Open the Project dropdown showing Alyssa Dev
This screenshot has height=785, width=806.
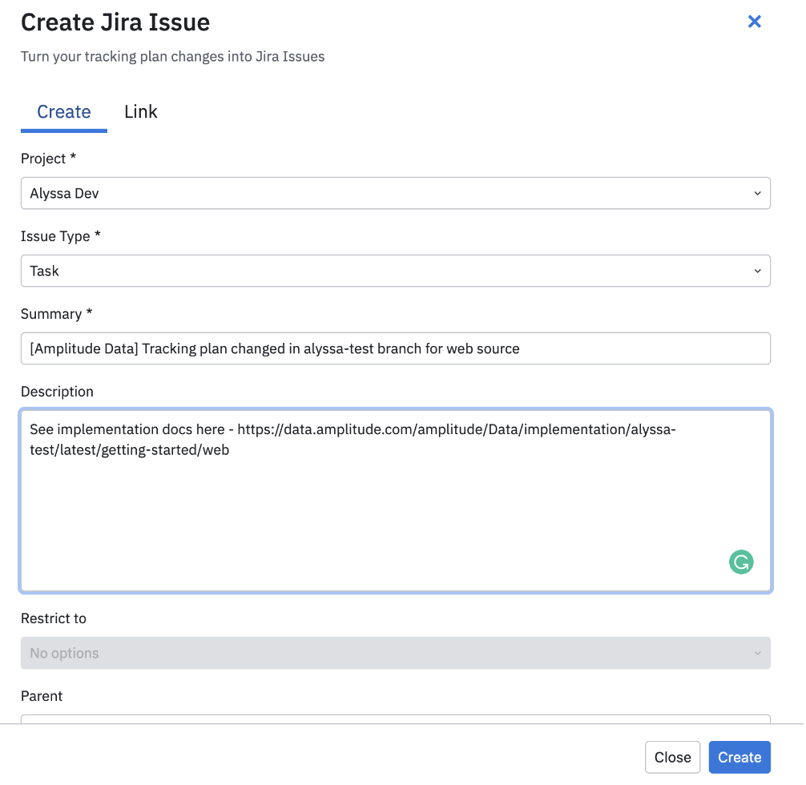pyautogui.click(x=395, y=193)
